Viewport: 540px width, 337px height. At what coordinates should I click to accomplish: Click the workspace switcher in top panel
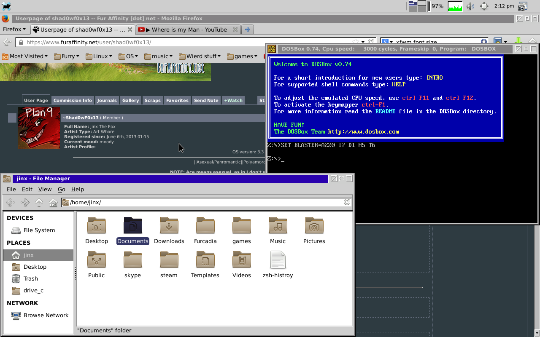418,6
